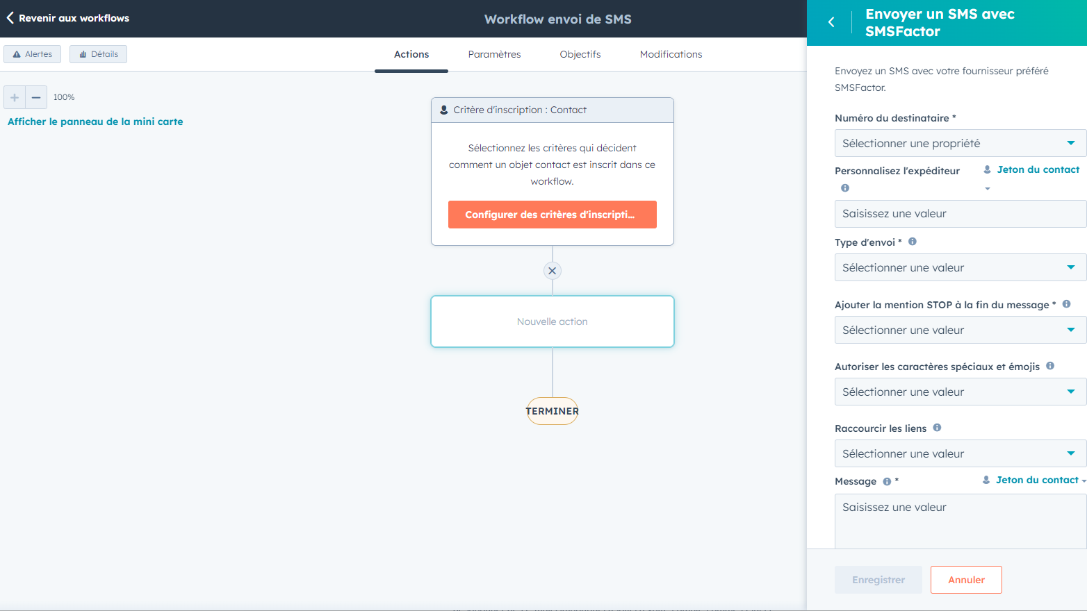
Task: Click the zoom in plus icon
Action: tap(15, 98)
